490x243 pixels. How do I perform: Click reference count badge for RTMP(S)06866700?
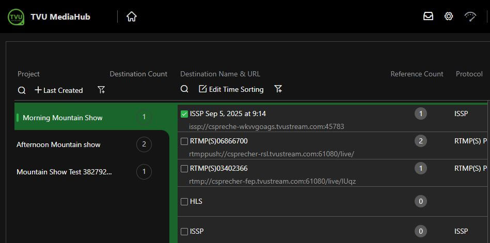point(420,141)
